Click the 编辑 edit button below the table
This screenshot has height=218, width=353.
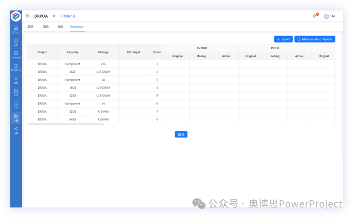[181, 134]
